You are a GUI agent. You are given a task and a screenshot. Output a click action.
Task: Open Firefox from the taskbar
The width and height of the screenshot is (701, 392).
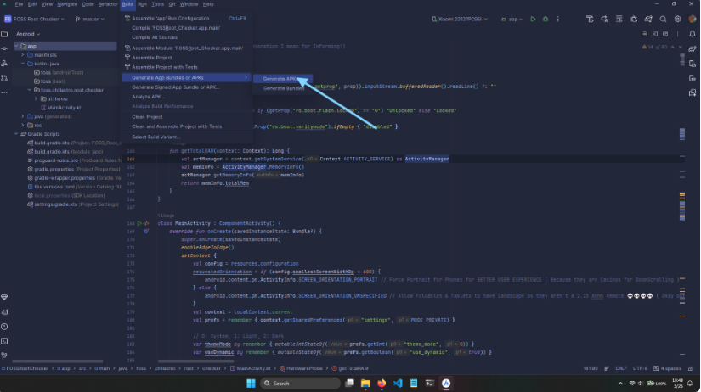coord(382,383)
